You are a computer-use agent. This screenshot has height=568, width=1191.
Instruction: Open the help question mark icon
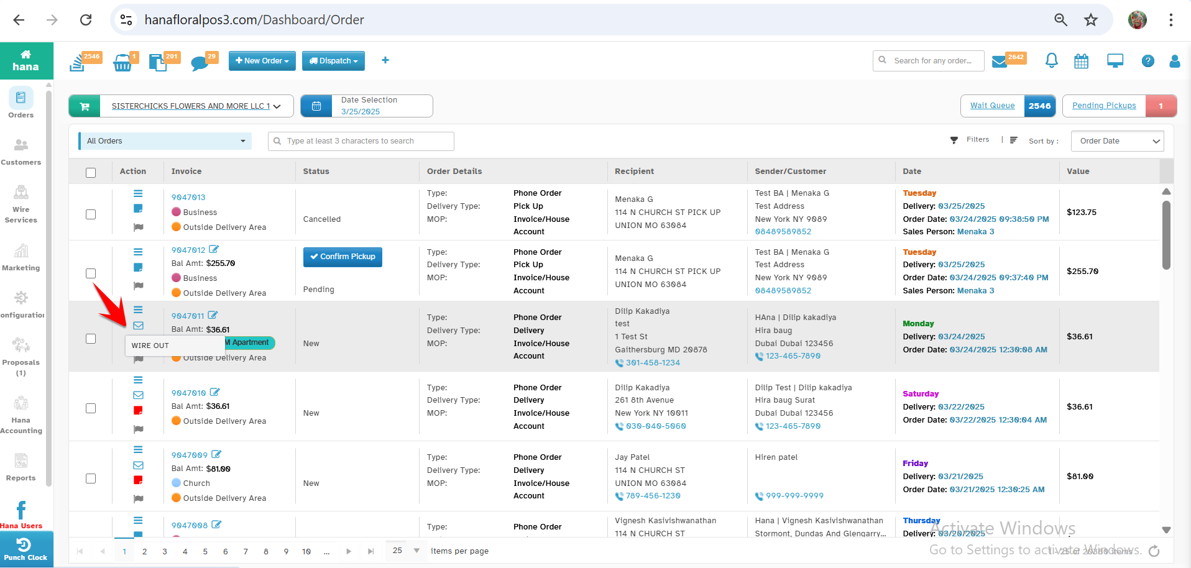coord(1148,61)
